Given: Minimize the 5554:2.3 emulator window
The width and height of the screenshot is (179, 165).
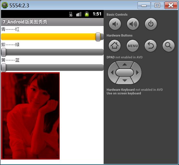Looking at the screenshot, I should (x=144, y=5).
